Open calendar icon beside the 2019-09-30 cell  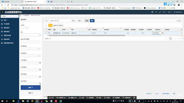click(162, 33)
